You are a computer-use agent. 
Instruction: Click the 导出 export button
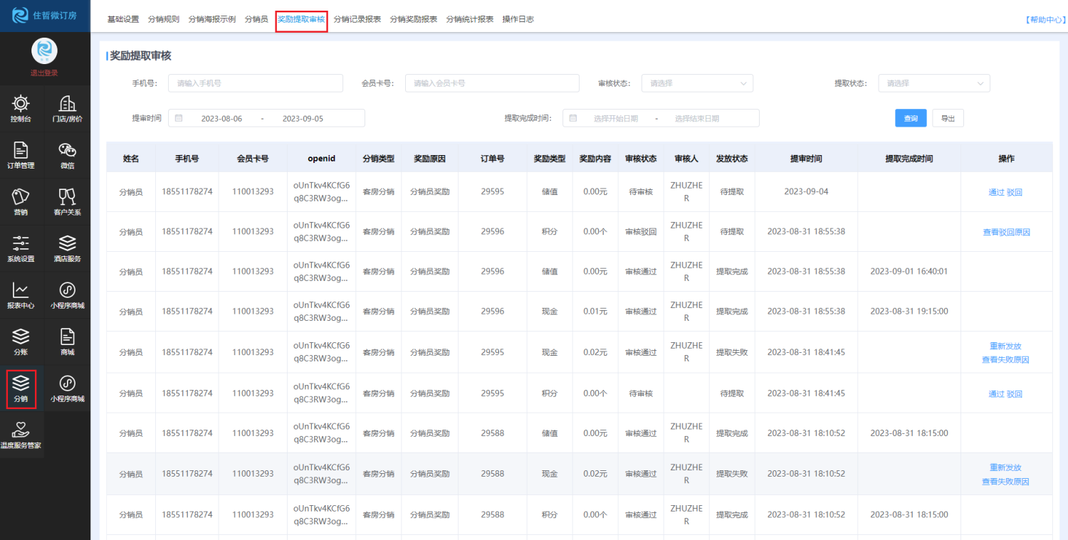coord(948,118)
